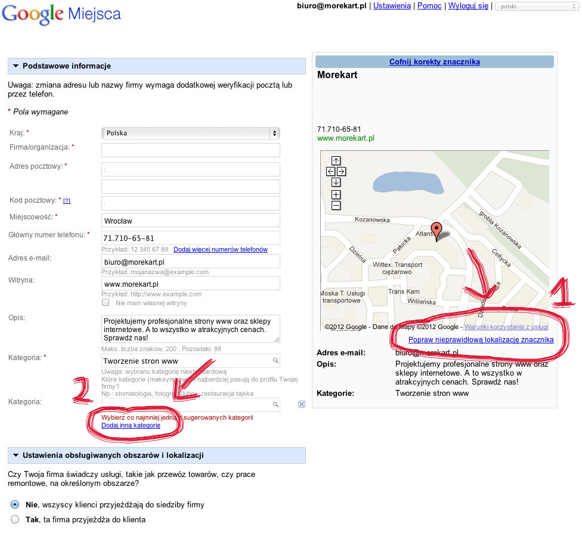Check 'Nie mam własnej witryny' box
Viewport: 582px width, 533px height.
point(106,302)
